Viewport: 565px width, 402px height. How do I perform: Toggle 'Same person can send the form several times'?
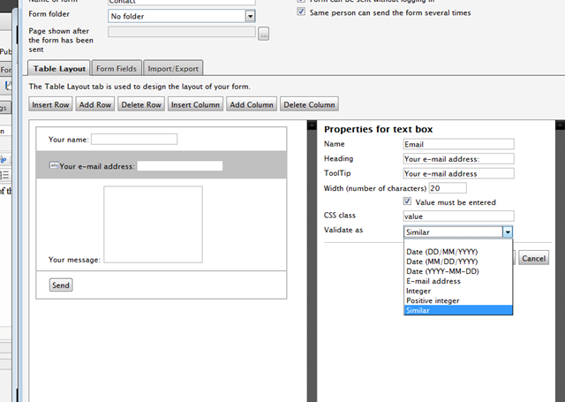(x=301, y=12)
